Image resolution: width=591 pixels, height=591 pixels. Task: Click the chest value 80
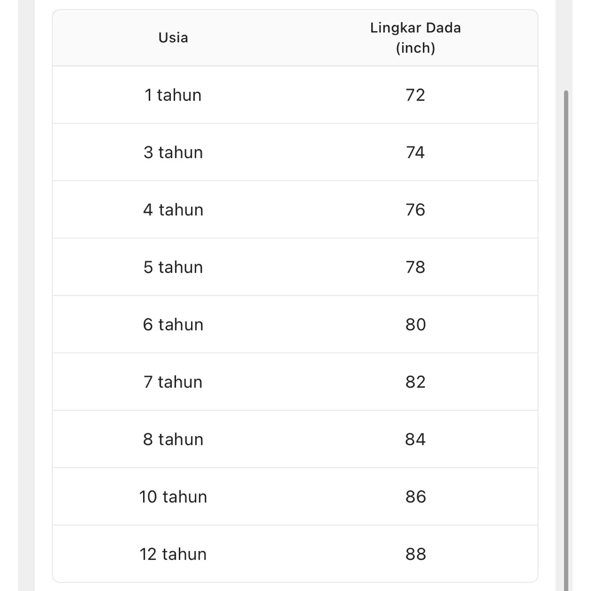[x=416, y=324]
